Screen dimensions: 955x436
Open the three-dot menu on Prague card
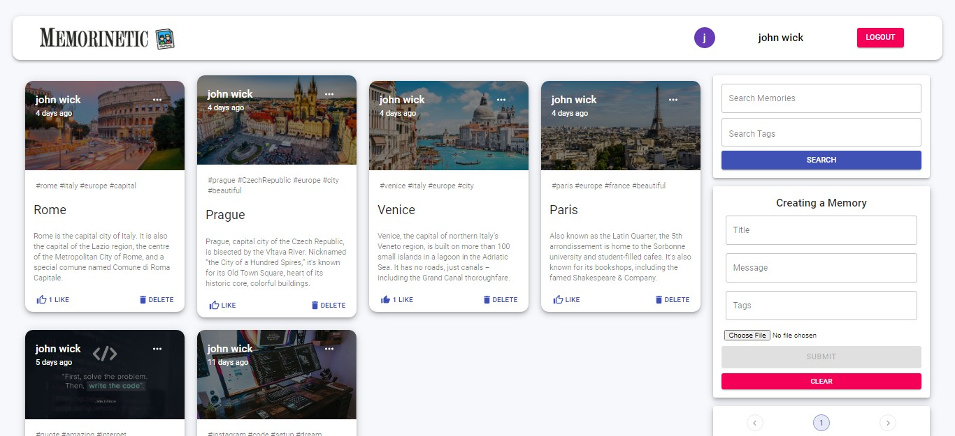click(329, 94)
